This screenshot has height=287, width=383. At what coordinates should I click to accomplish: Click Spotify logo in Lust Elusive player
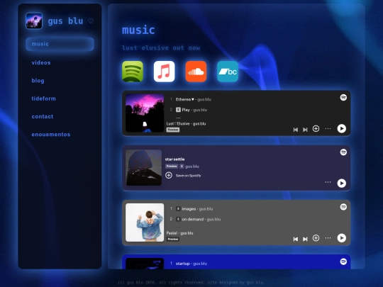(x=343, y=97)
